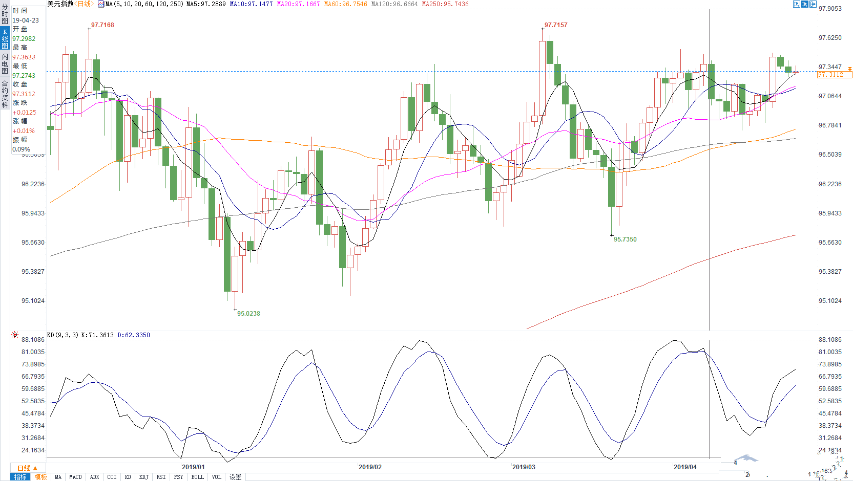
Task: Apply the VOL indicator
Action: click(217, 477)
